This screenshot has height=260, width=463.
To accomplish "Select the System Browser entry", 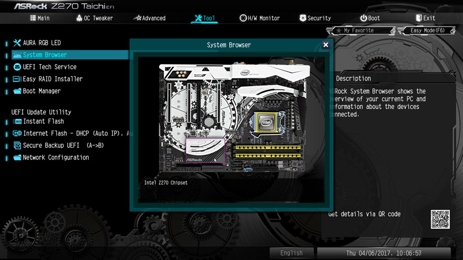I will click(x=70, y=55).
